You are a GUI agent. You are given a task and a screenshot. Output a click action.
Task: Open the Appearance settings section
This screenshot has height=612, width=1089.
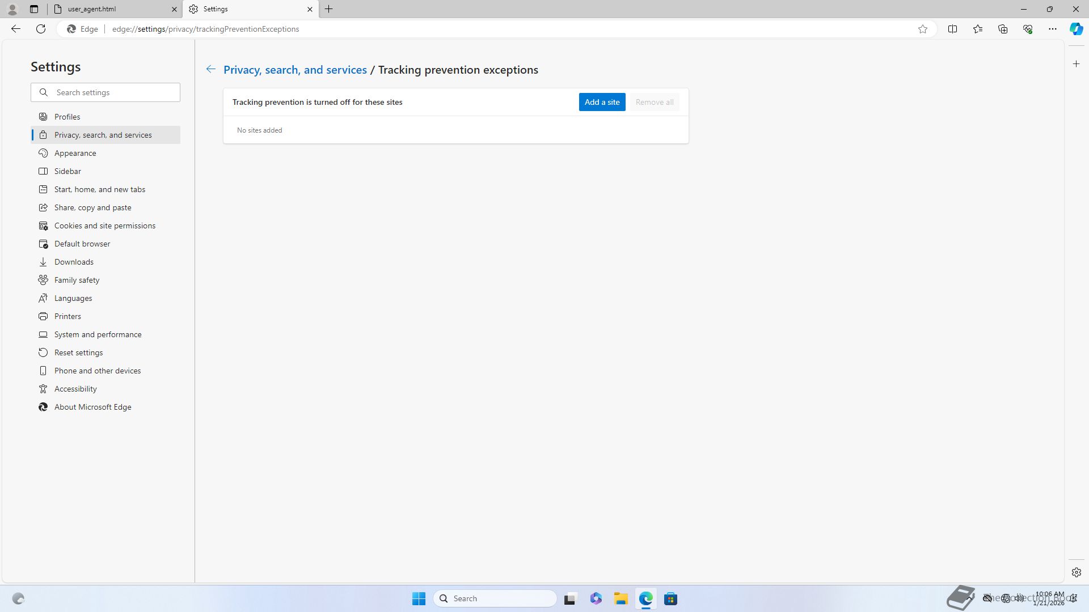pos(75,153)
